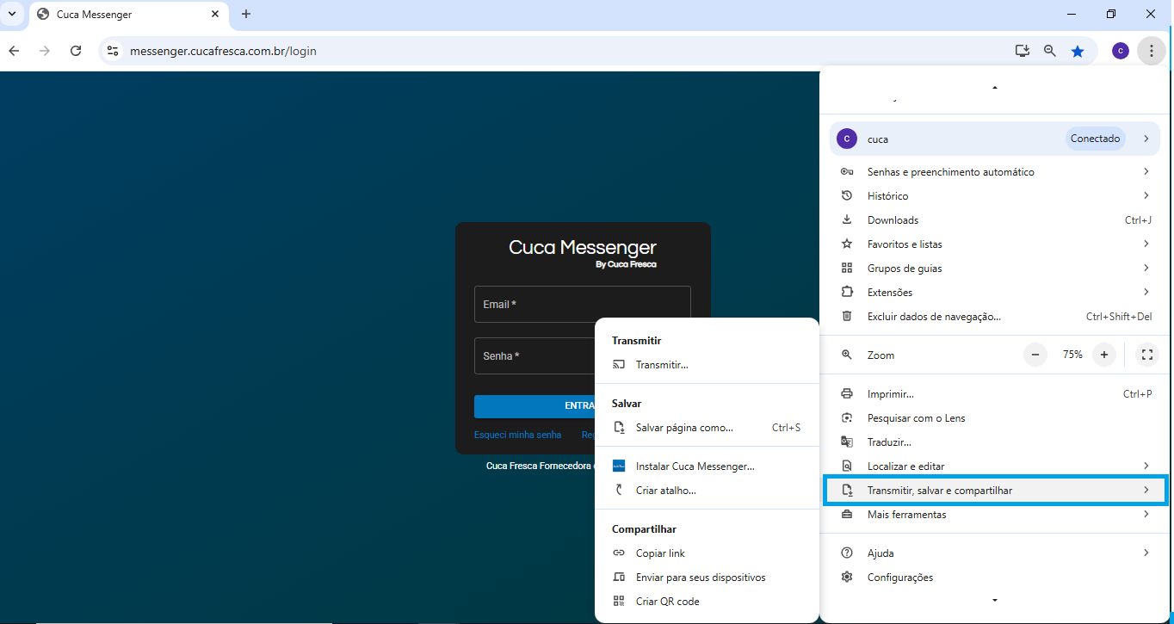Image resolution: width=1174 pixels, height=624 pixels.
Task: Choose Copiar link in submenu
Action: [707, 553]
